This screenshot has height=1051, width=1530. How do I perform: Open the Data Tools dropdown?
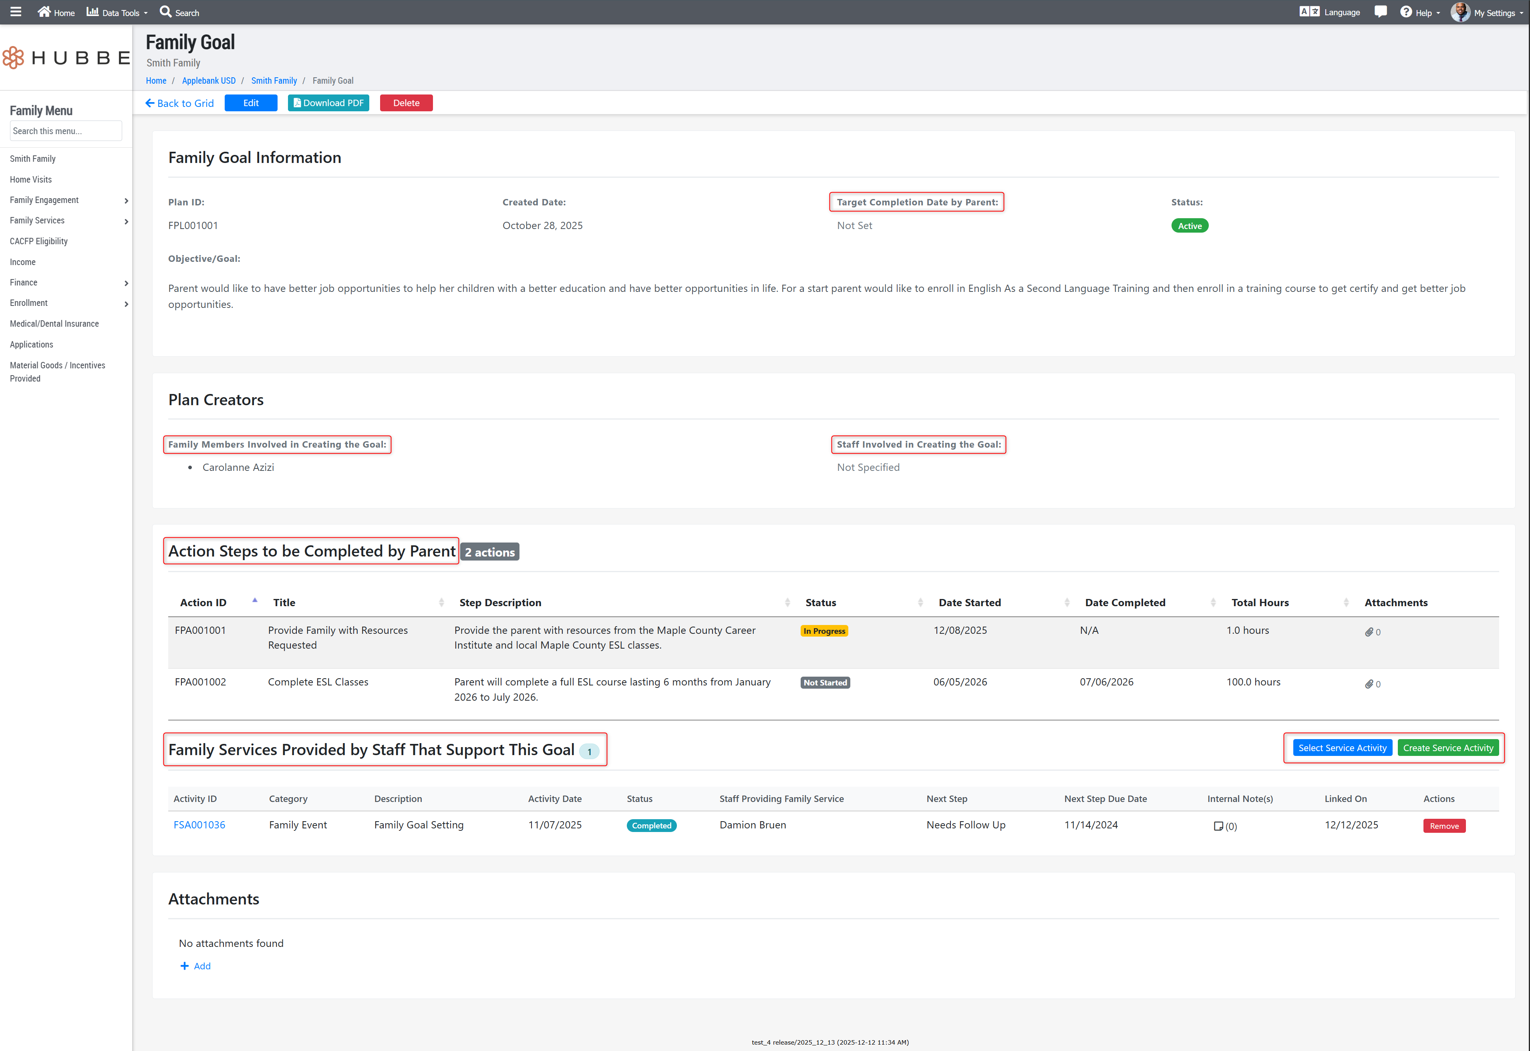(117, 12)
